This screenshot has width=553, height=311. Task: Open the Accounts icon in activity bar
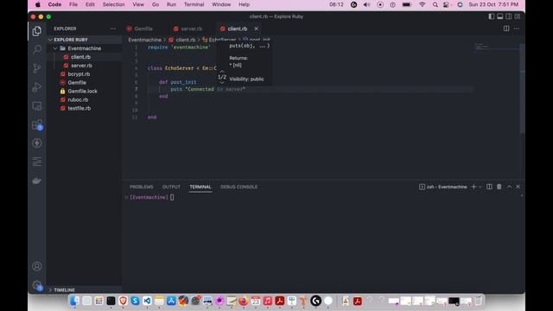(x=36, y=266)
